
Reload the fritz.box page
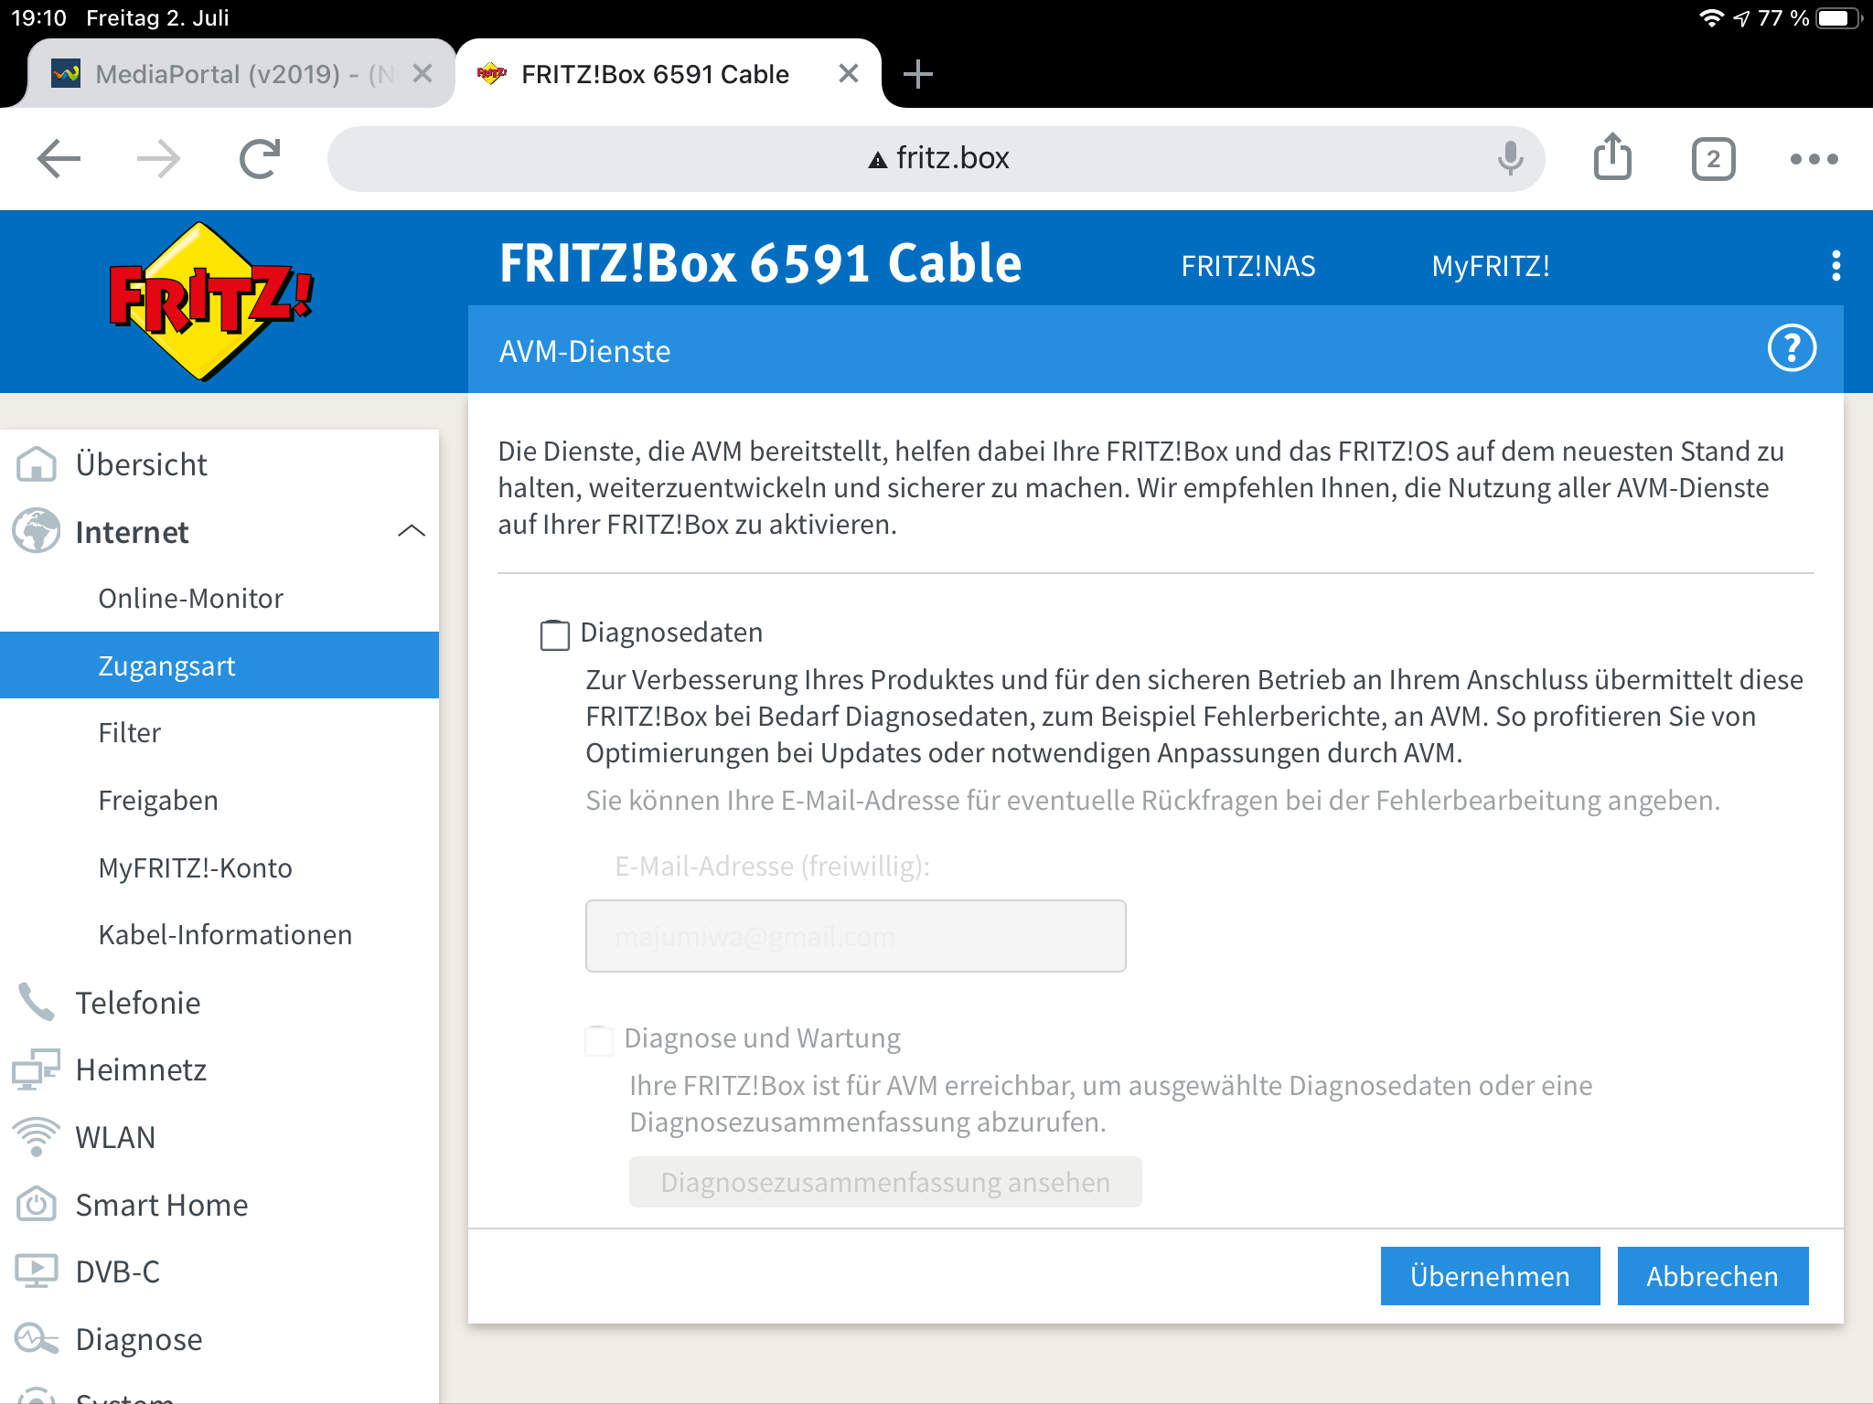click(x=260, y=159)
